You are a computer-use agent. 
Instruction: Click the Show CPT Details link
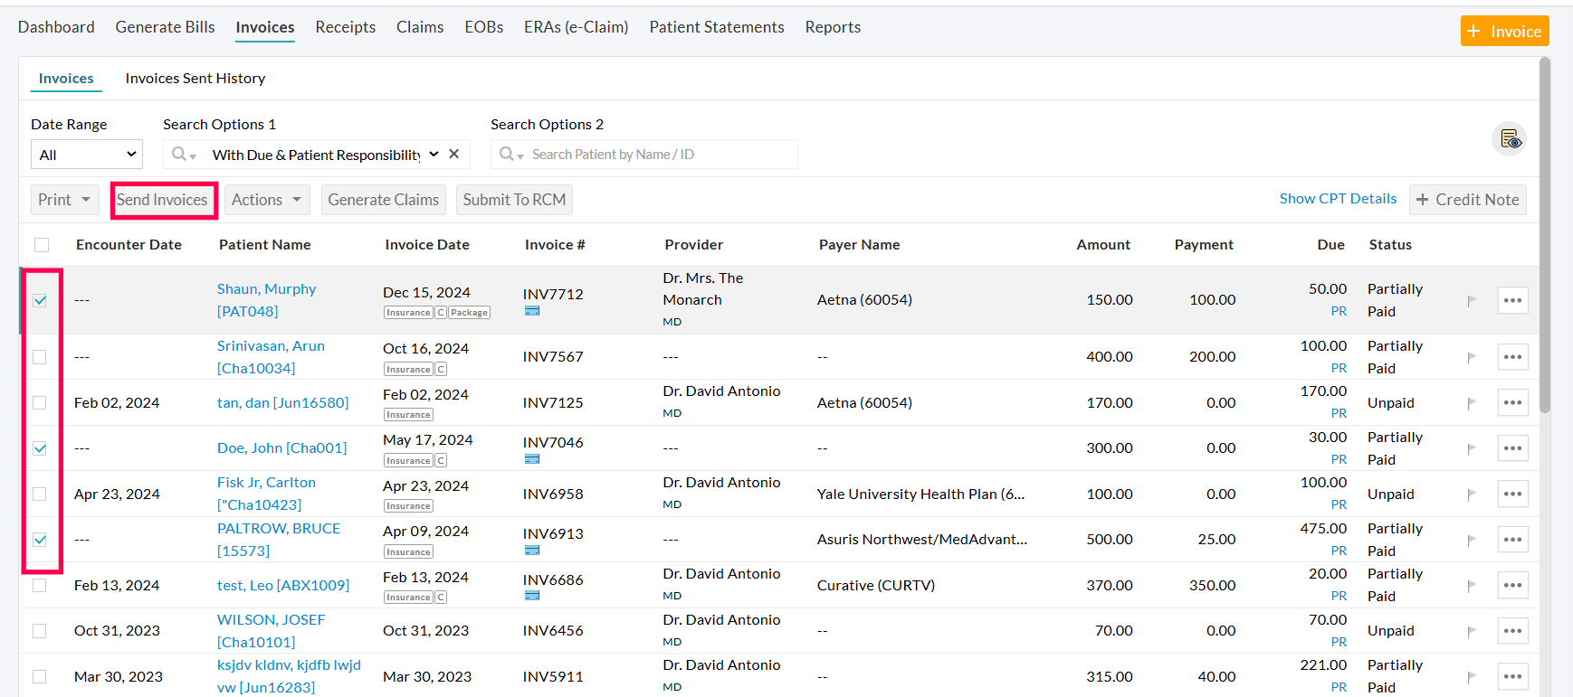[1338, 199]
